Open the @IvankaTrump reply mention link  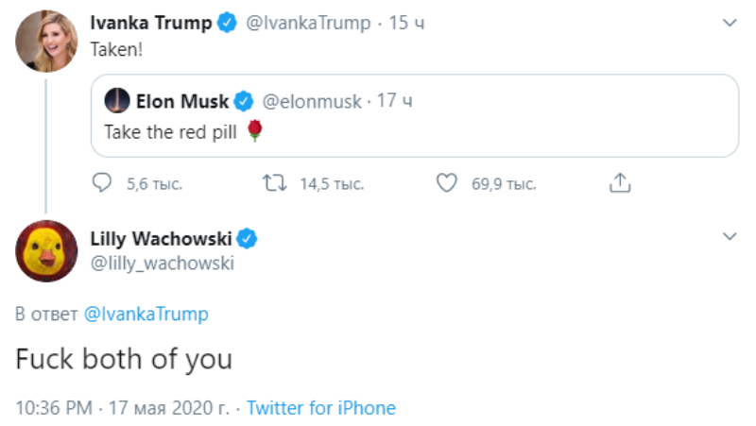tap(146, 315)
